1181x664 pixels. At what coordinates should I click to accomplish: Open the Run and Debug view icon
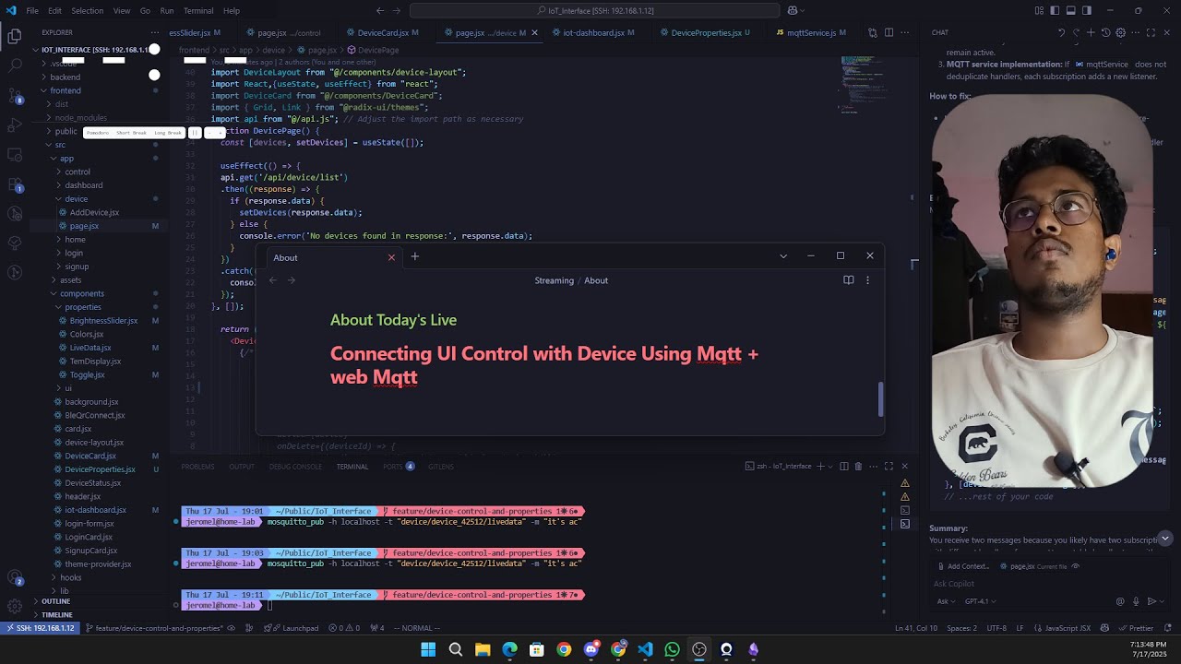(15, 125)
